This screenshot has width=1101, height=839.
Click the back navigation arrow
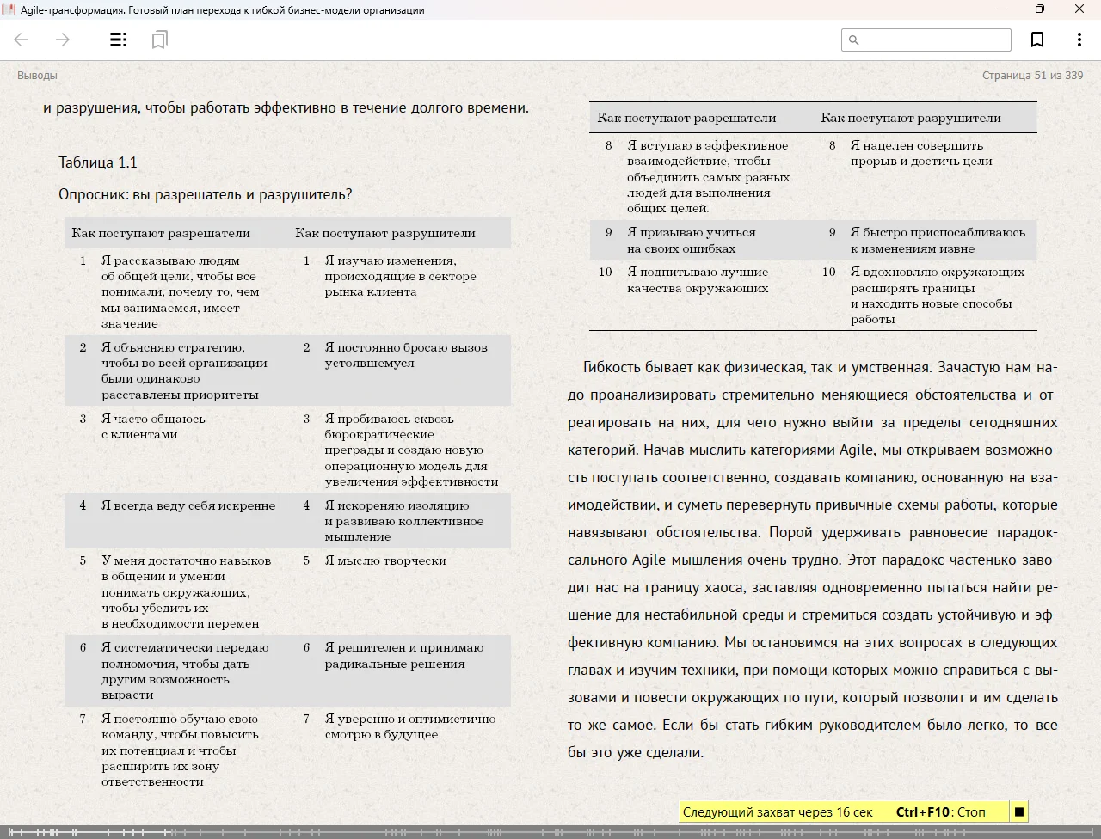(22, 40)
